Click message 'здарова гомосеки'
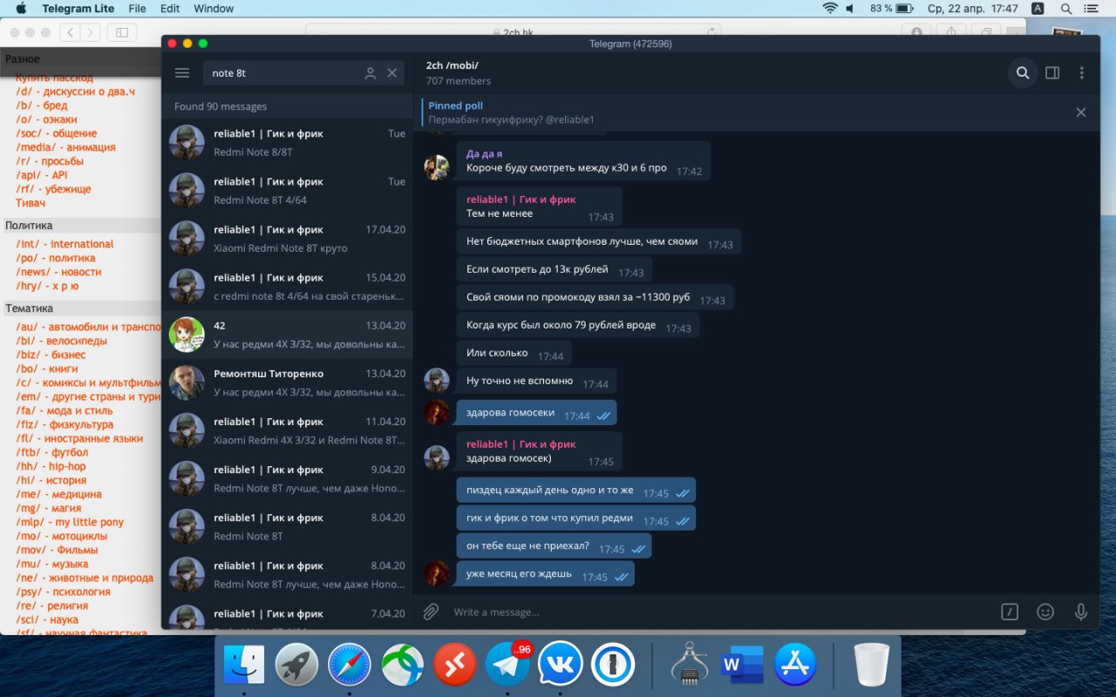This screenshot has width=1116, height=697. click(x=536, y=413)
